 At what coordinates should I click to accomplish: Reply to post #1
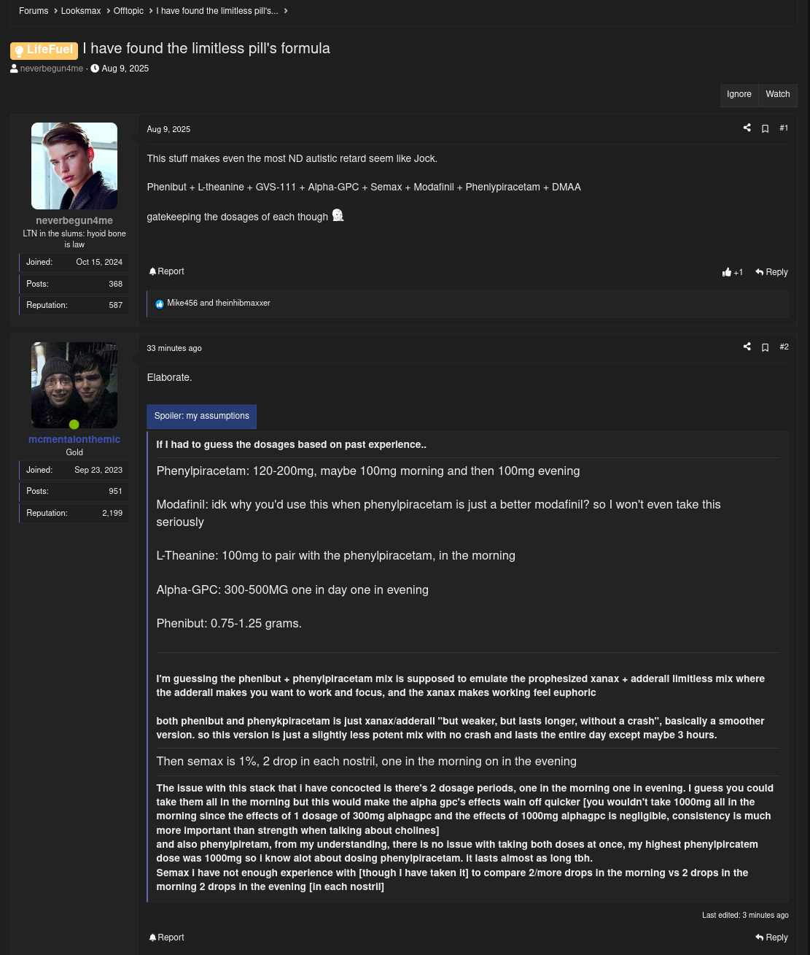click(x=771, y=272)
